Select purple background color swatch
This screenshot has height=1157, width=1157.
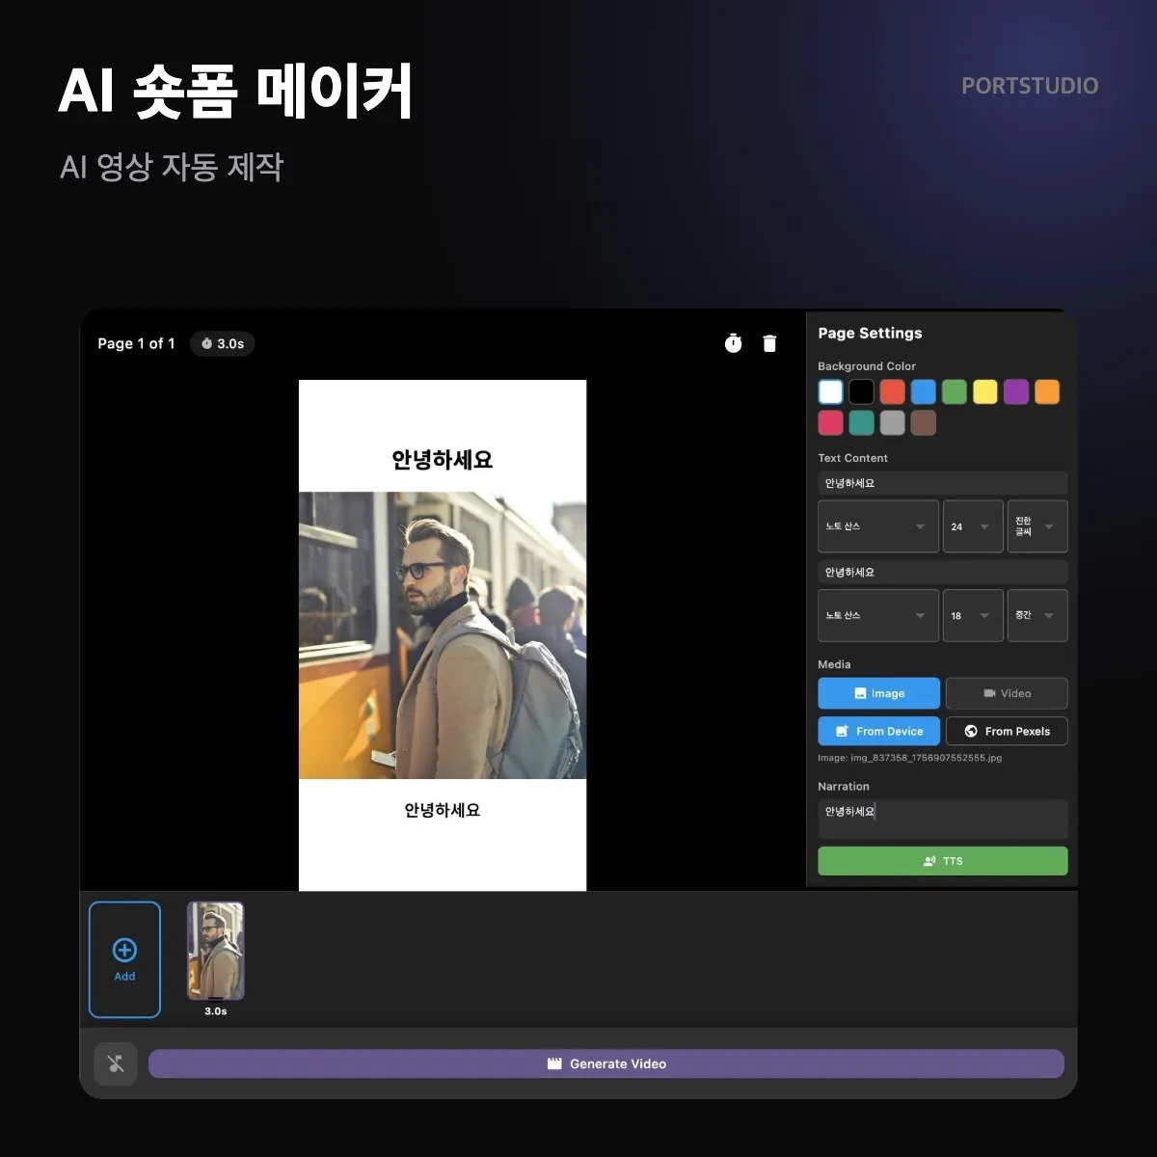pyautogui.click(x=1015, y=391)
